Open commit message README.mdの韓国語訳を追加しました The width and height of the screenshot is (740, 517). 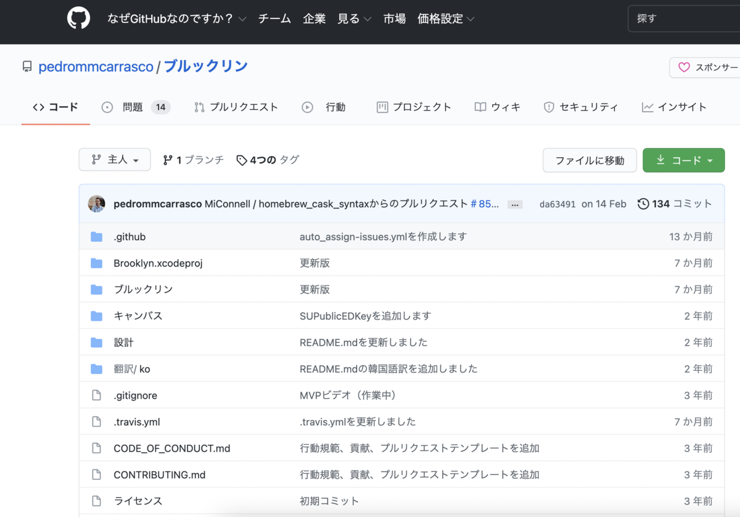(388, 369)
